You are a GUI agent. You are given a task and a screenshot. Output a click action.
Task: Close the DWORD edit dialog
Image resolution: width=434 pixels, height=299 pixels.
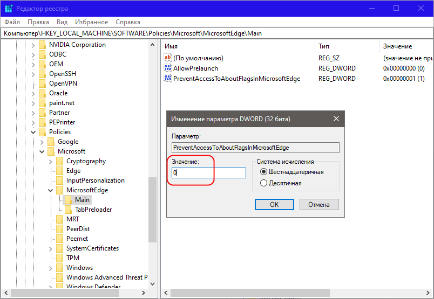(336, 119)
